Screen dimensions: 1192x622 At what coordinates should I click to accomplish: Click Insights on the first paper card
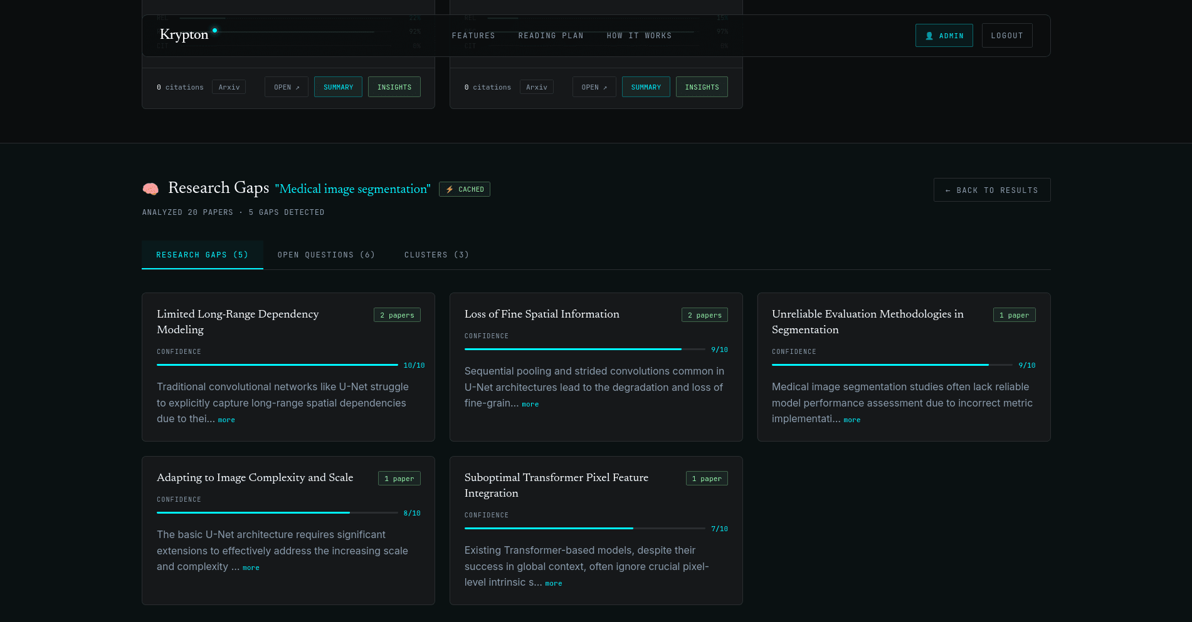tap(394, 87)
